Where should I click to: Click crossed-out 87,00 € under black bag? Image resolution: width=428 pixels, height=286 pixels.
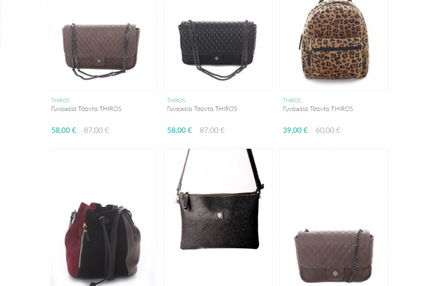click(x=212, y=131)
